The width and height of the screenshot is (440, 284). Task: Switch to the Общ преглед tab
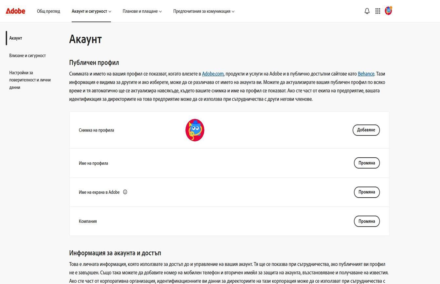[48, 11]
